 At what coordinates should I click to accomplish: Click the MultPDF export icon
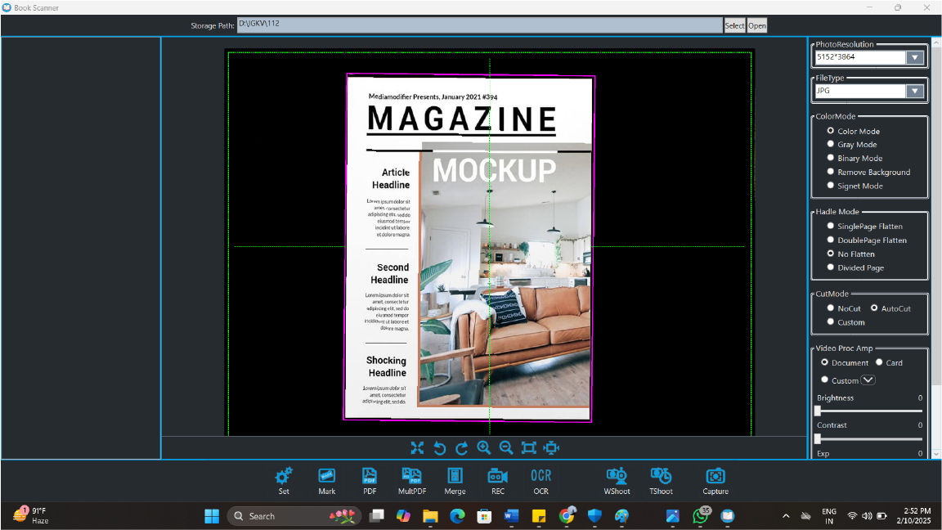(x=410, y=476)
